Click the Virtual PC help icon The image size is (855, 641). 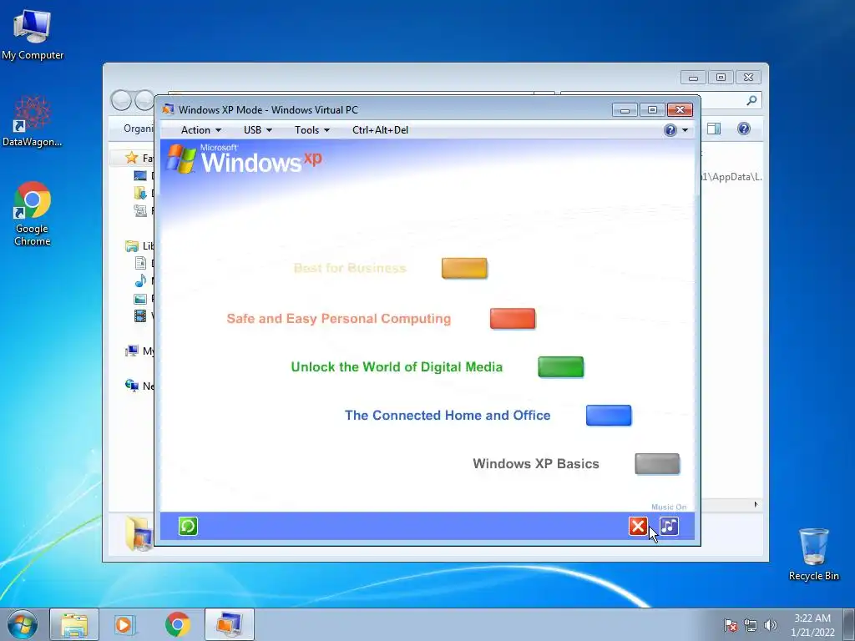[x=670, y=129]
